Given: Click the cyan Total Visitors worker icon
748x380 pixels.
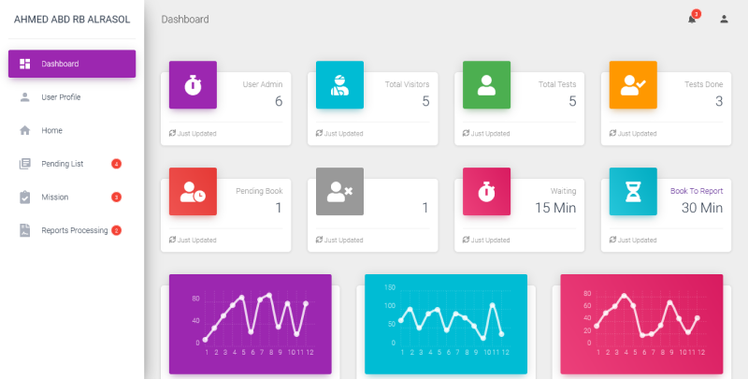Looking at the screenshot, I should (x=338, y=84).
